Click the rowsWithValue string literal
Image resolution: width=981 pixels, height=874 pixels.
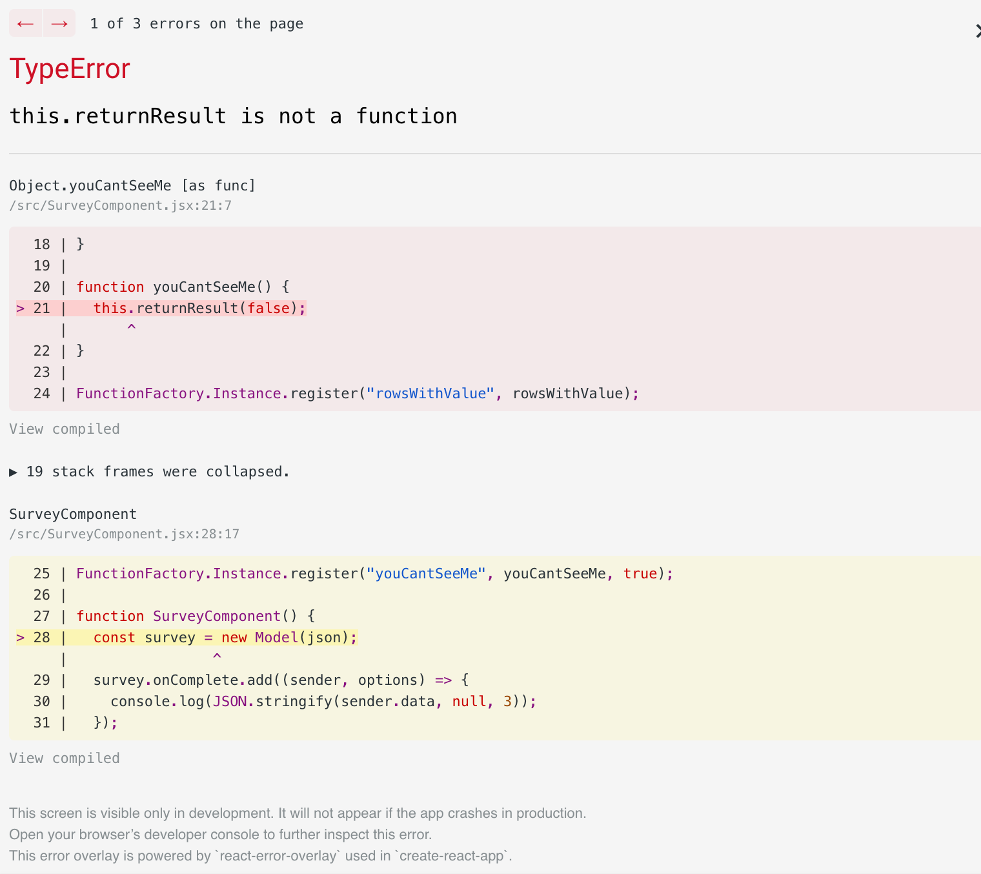[x=430, y=393]
